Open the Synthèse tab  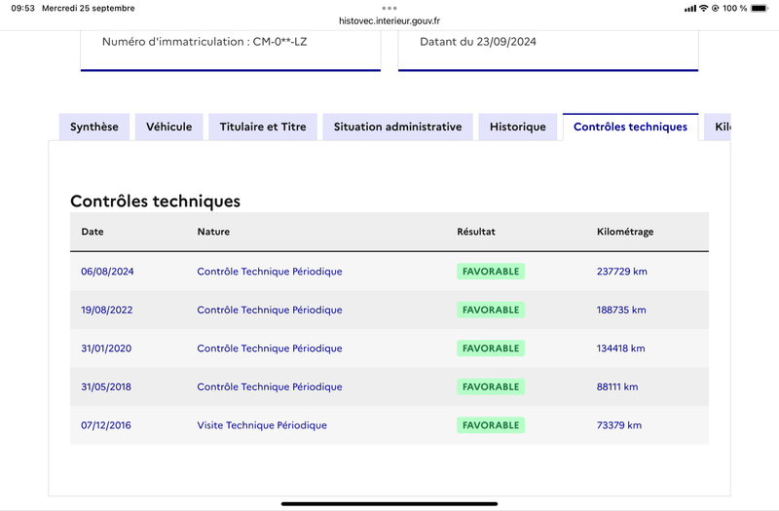pos(94,127)
